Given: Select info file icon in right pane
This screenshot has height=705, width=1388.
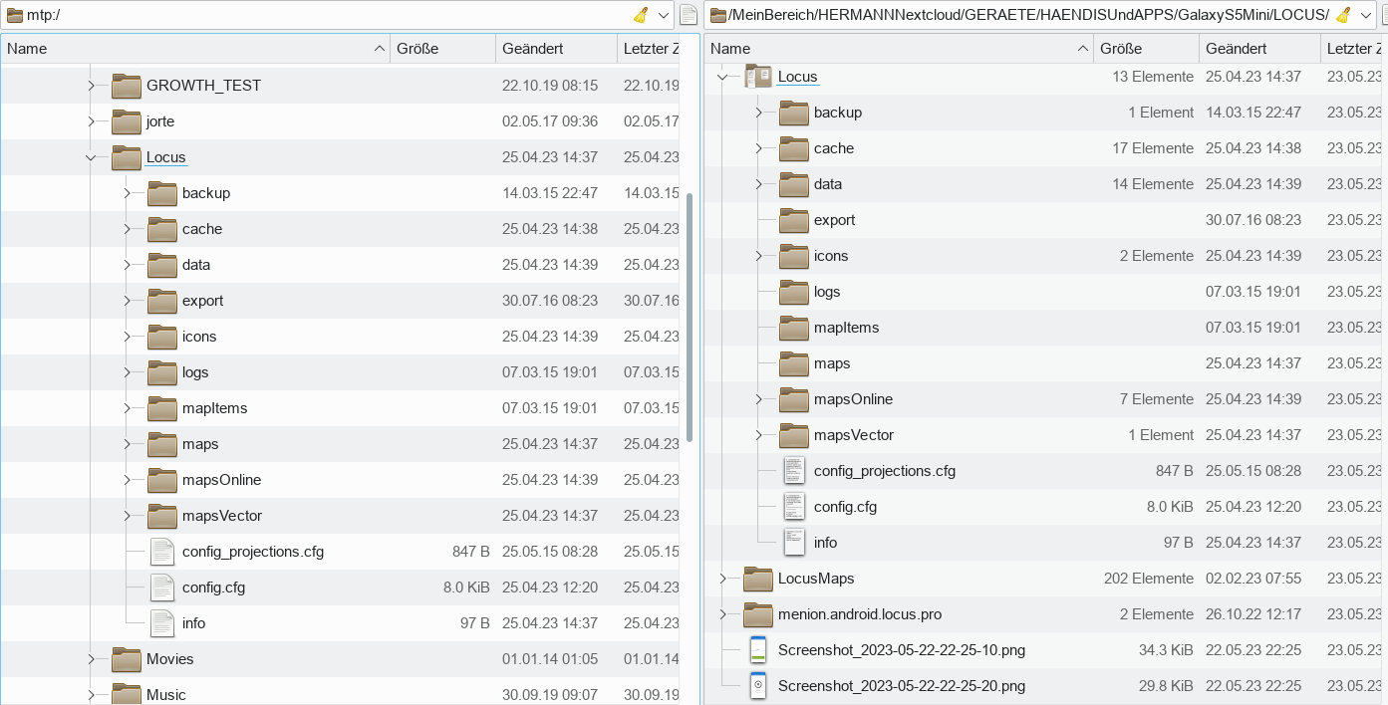Looking at the screenshot, I should pyautogui.click(x=794, y=543).
